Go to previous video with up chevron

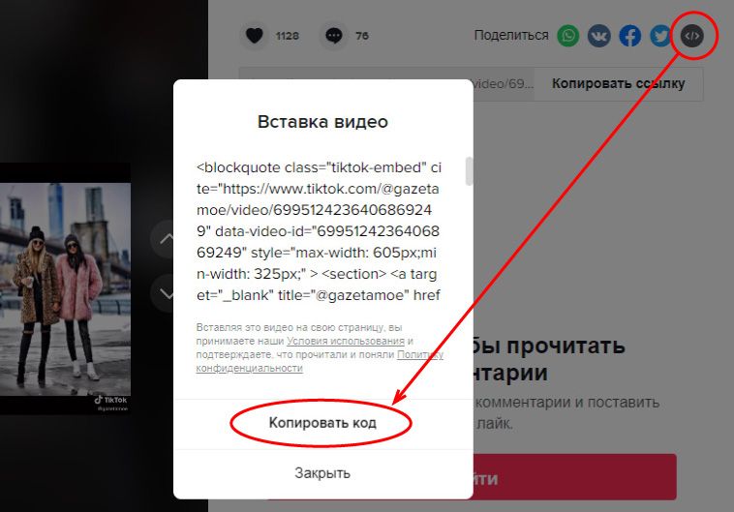pyautogui.click(x=165, y=239)
